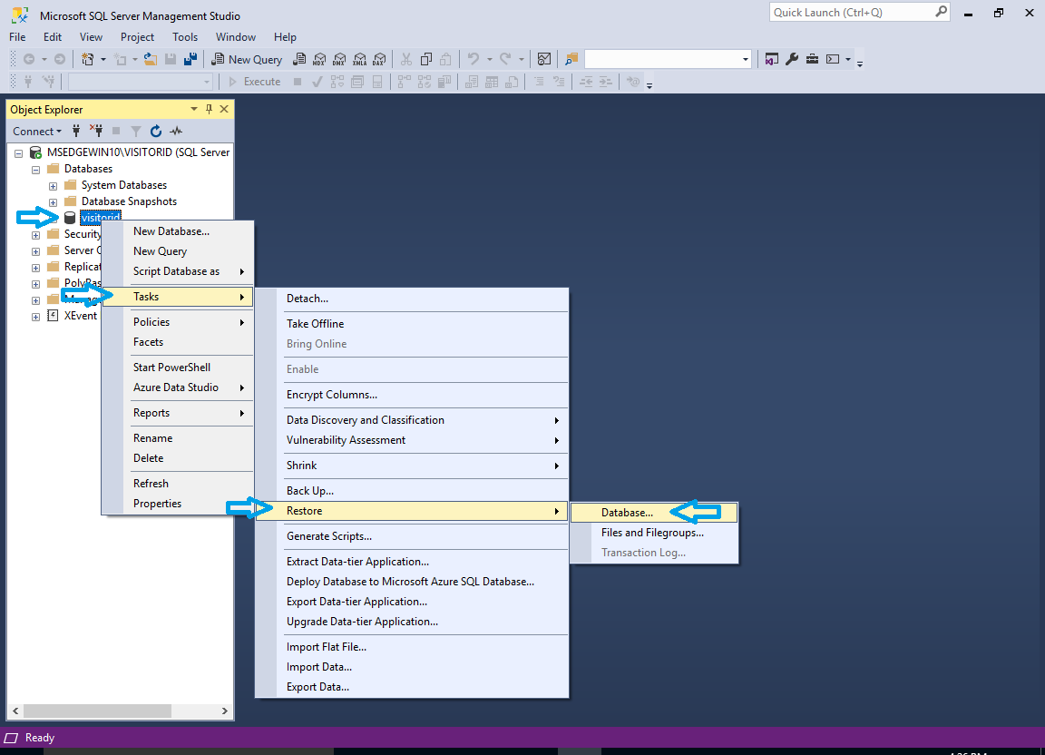Click the Save All toolbar icon
1045x755 pixels.
[190, 59]
